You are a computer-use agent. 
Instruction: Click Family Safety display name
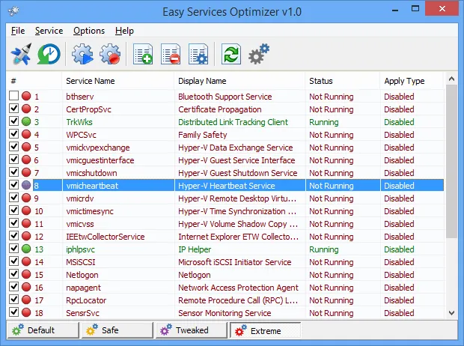tap(202, 135)
